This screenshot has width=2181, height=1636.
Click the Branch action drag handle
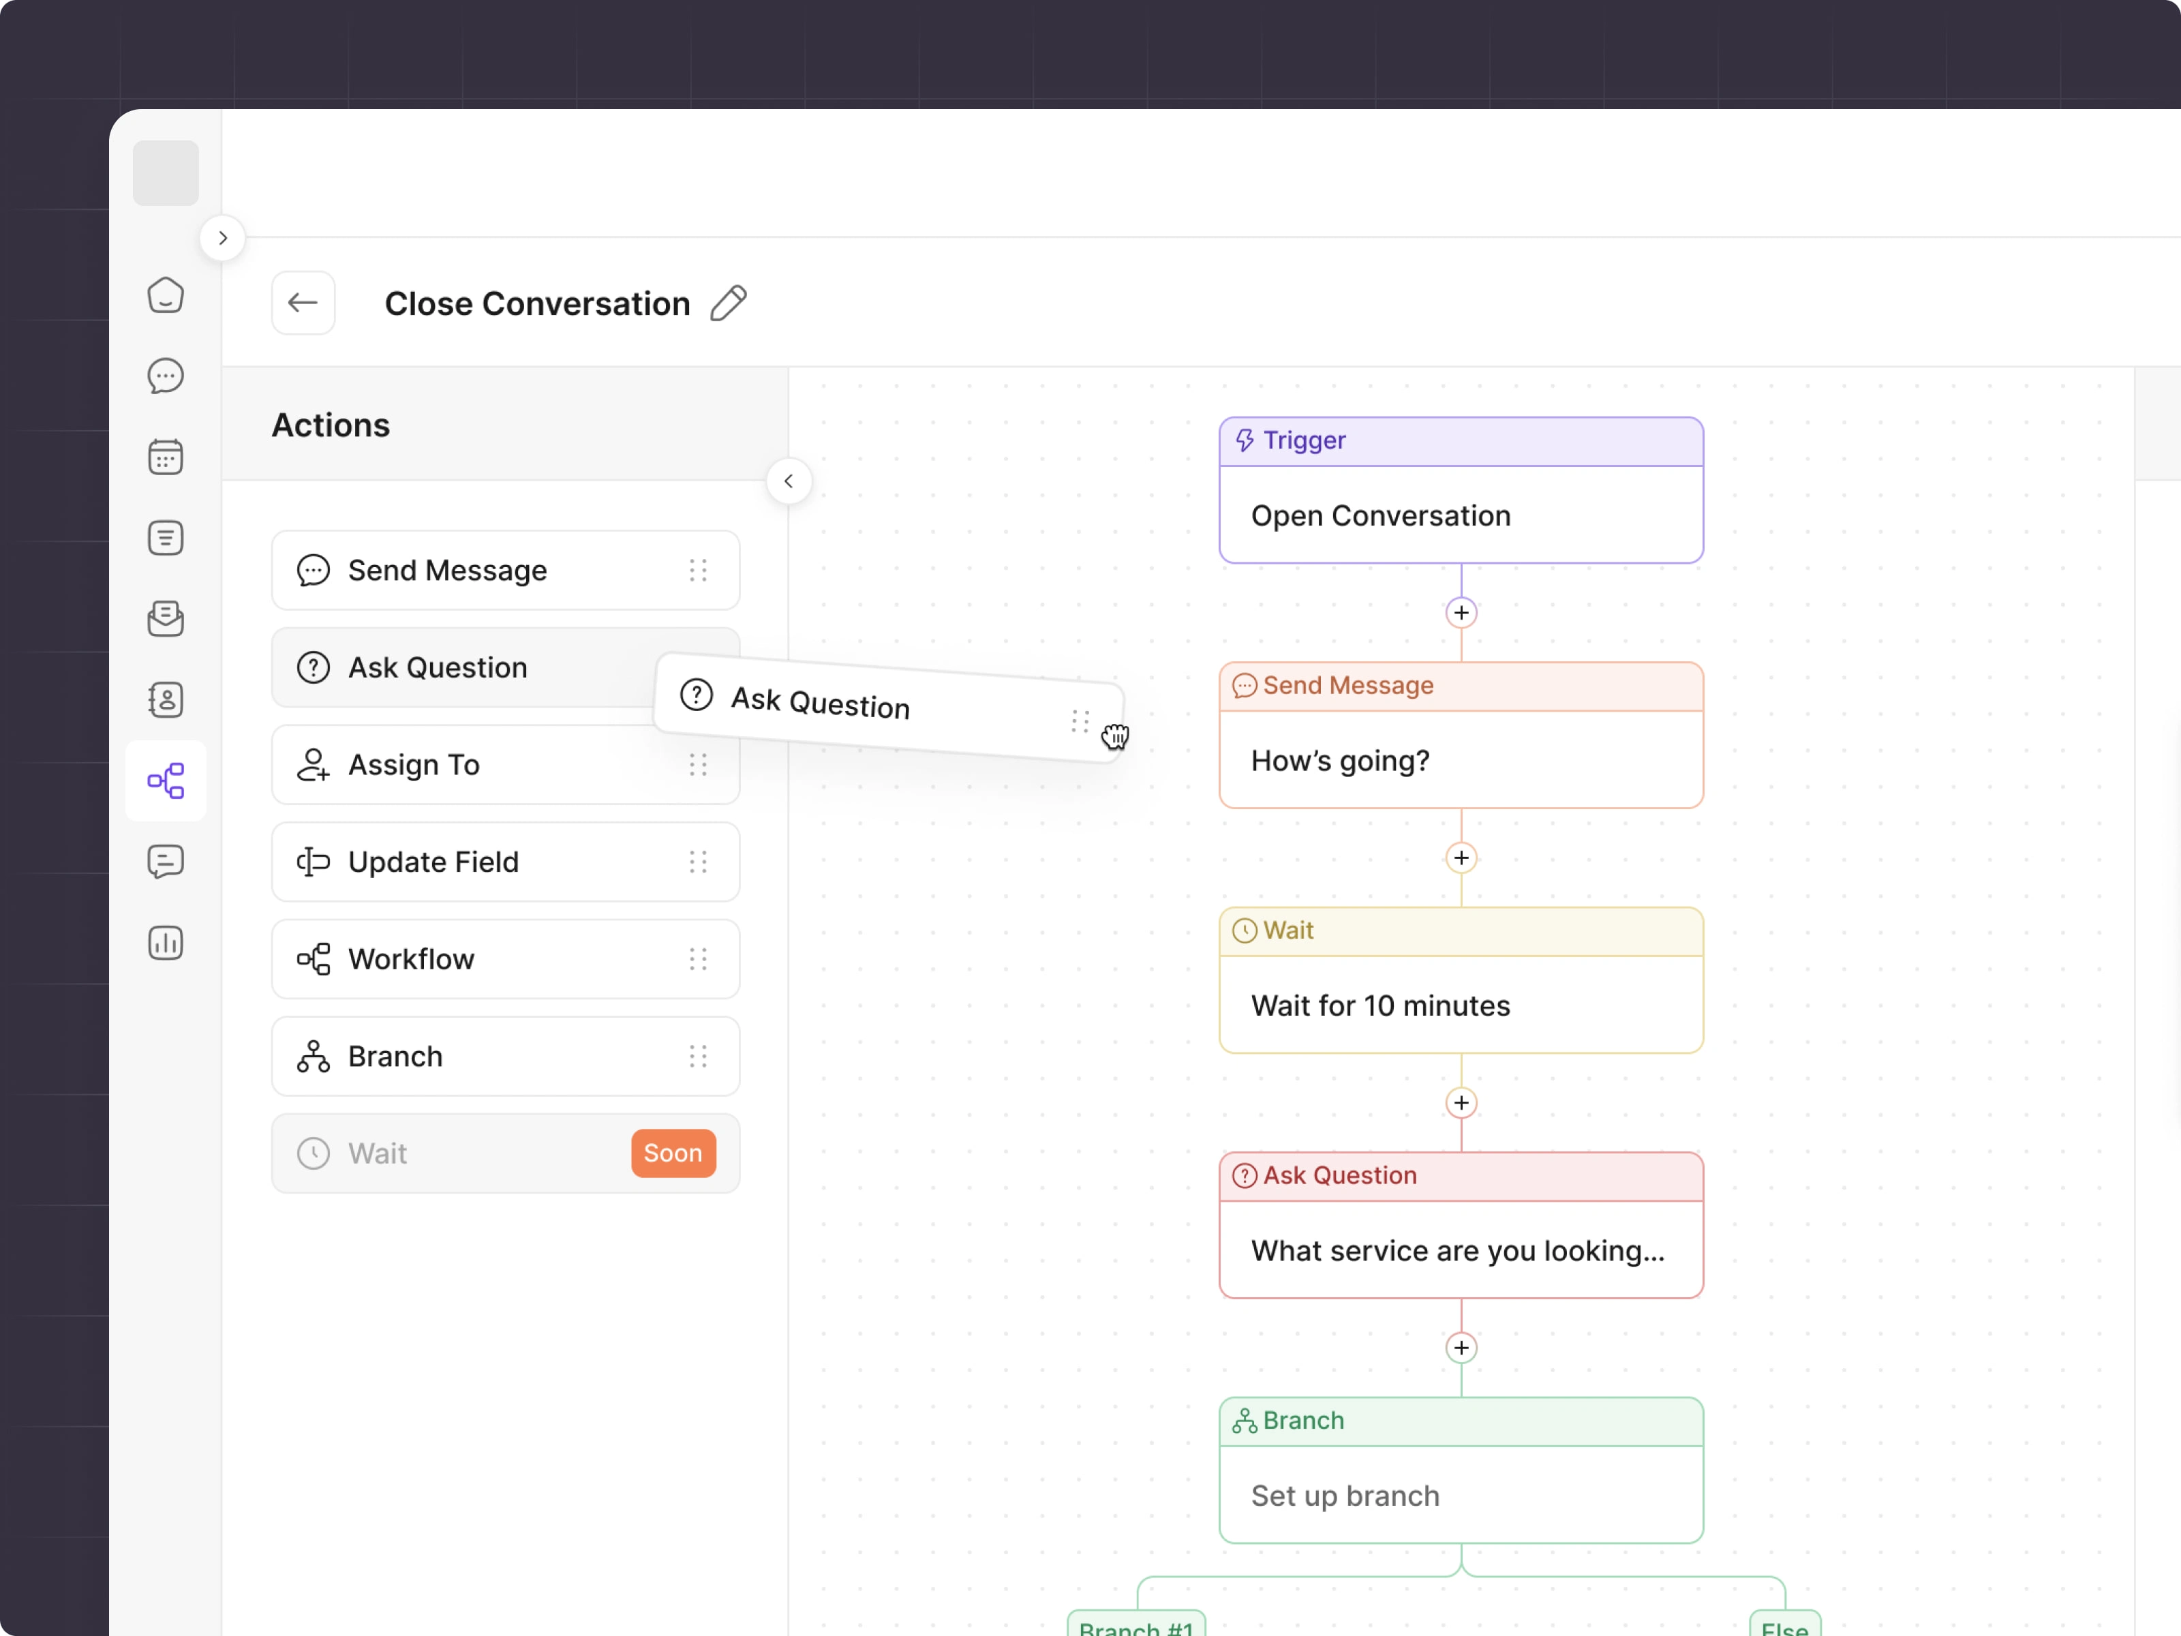tap(698, 1057)
